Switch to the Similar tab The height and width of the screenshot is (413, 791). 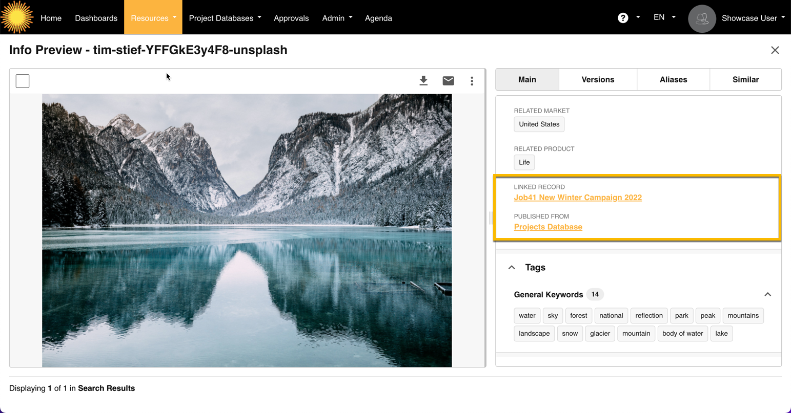(x=745, y=79)
